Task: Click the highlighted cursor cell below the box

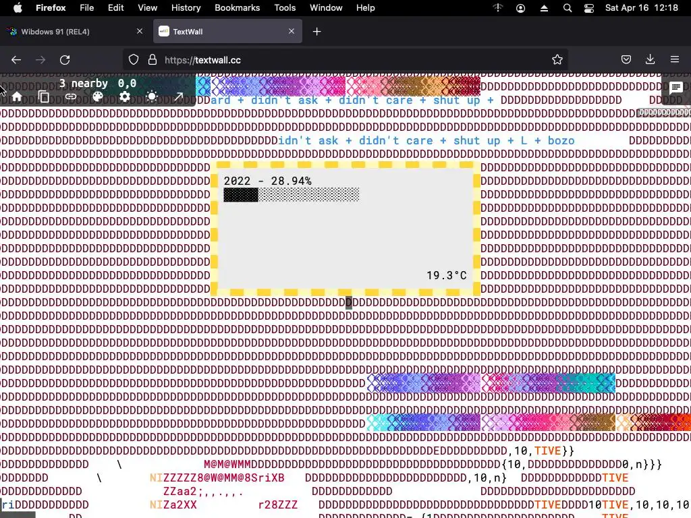Action: [349, 303]
